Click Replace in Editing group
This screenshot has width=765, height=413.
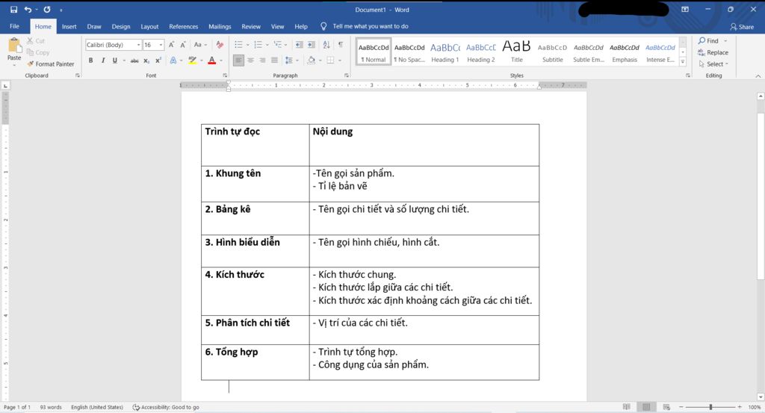tap(713, 52)
